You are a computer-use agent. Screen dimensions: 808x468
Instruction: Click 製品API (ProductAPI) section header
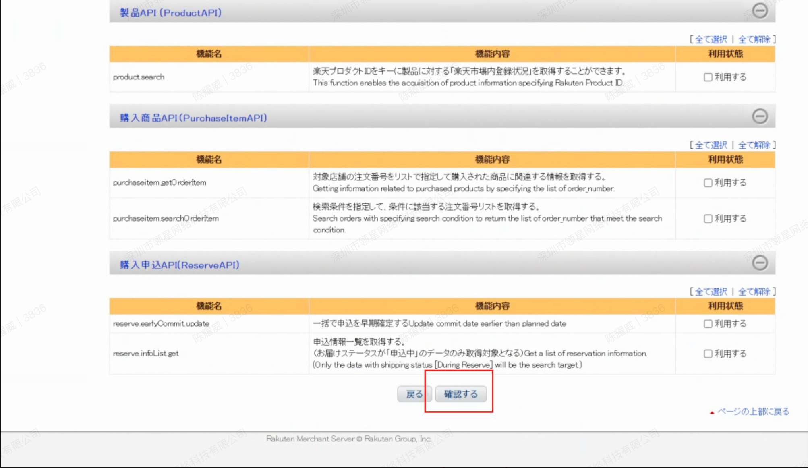170,13
